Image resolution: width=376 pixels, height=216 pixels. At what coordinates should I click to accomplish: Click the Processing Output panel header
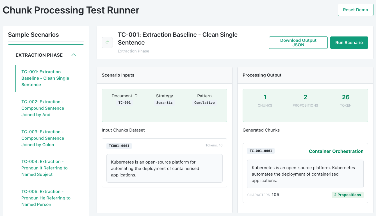[x=305, y=75]
